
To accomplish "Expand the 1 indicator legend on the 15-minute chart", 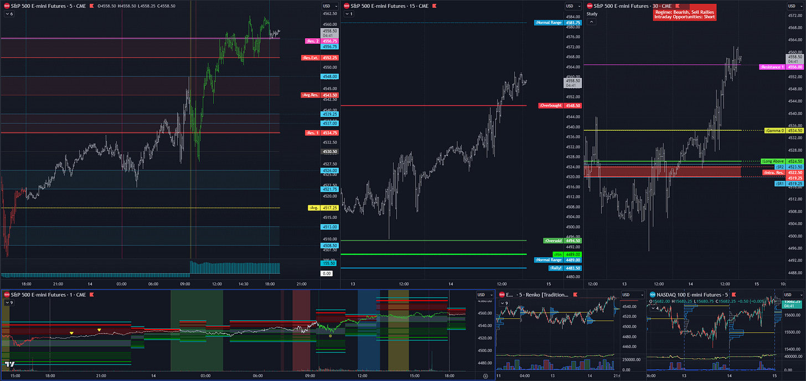I will point(349,14).
